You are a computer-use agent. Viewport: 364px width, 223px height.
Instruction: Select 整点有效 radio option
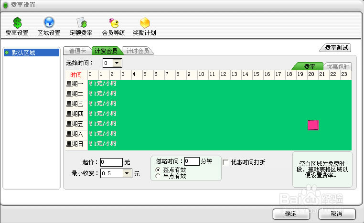point(159,170)
